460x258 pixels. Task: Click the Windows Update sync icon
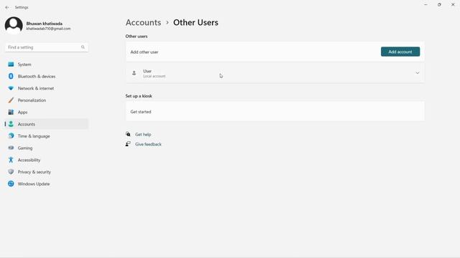pos(11,183)
